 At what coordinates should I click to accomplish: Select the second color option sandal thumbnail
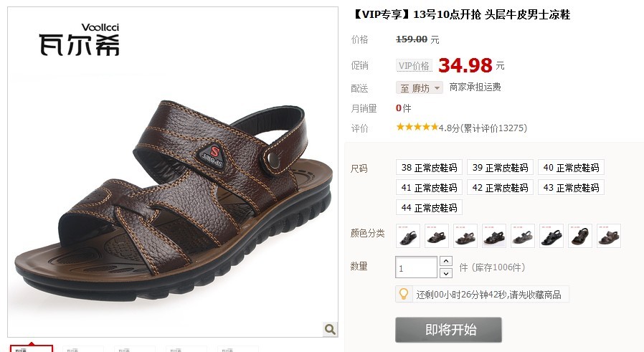[437, 236]
